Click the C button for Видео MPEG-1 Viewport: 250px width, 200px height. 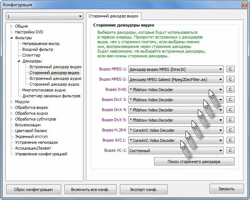tap(230, 69)
